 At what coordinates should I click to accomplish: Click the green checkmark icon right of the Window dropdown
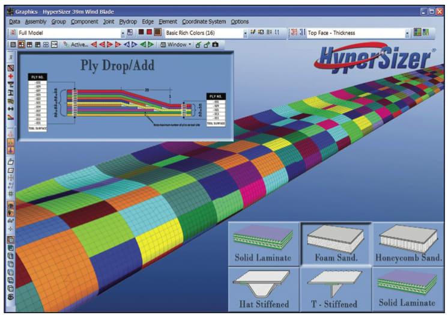(x=198, y=44)
